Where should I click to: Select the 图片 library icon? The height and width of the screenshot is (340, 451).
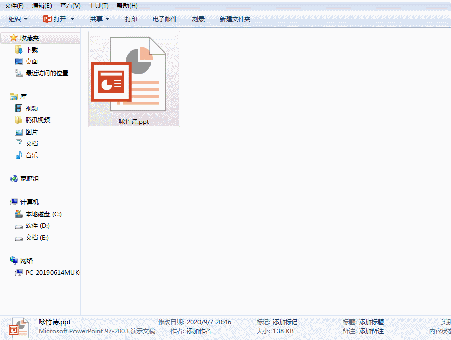coord(19,132)
